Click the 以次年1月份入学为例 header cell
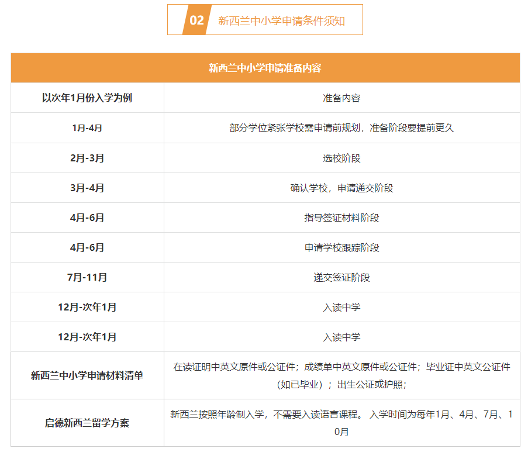Viewport: 528px width, 459px height. click(x=87, y=98)
